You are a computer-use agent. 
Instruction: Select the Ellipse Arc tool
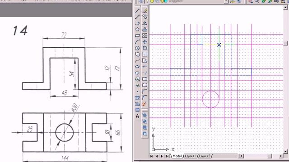point(137,73)
